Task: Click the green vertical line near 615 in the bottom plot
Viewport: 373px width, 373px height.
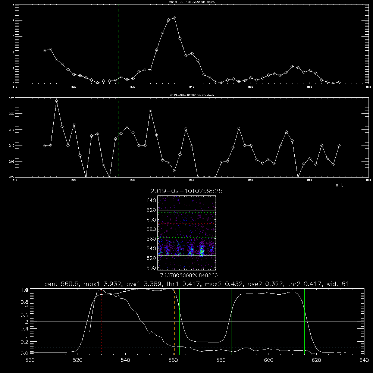Action: [304, 321]
